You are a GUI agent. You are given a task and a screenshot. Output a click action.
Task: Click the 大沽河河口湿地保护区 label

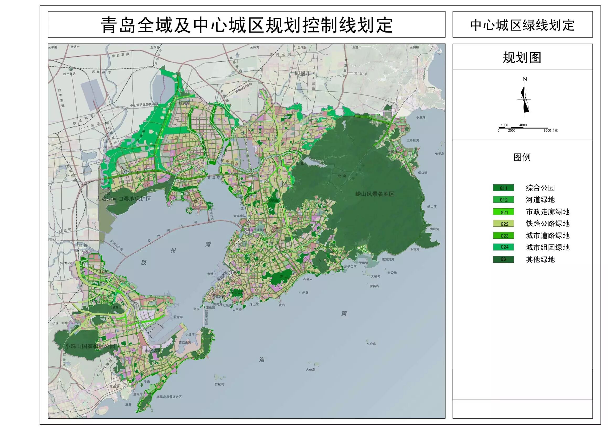tap(123, 199)
